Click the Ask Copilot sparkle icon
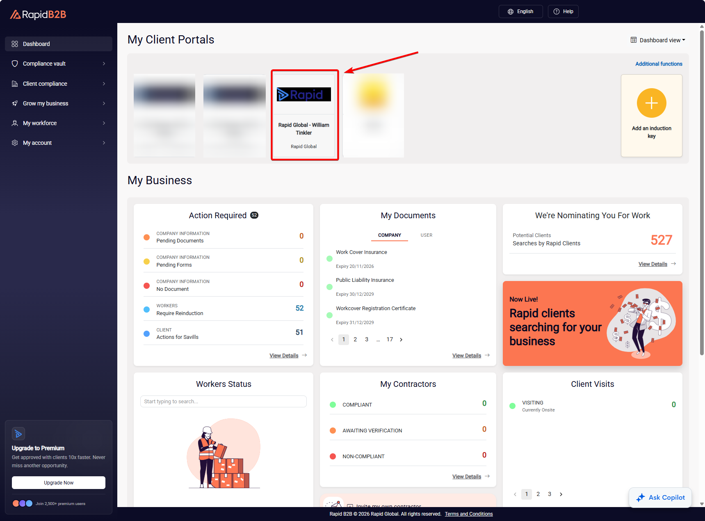 click(x=640, y=498)
